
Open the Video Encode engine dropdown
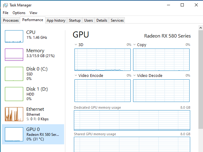coord(76,75)
